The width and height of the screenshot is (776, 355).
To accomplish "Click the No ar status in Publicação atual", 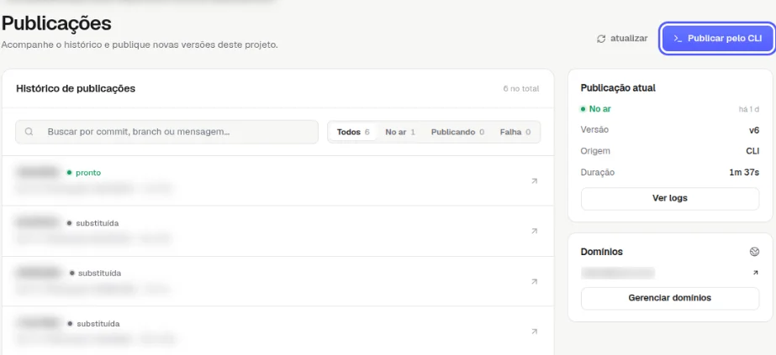I will point(596,108).
